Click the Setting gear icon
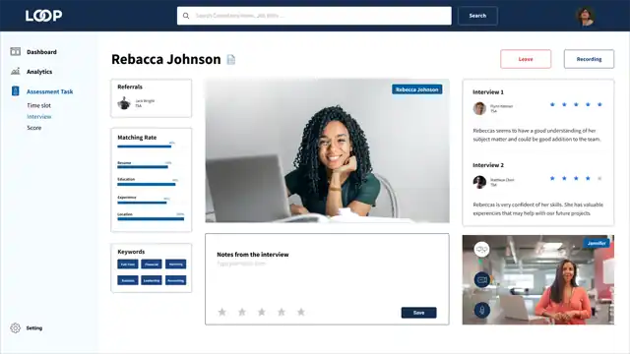 pyautogui.click(x=16, y=327)
